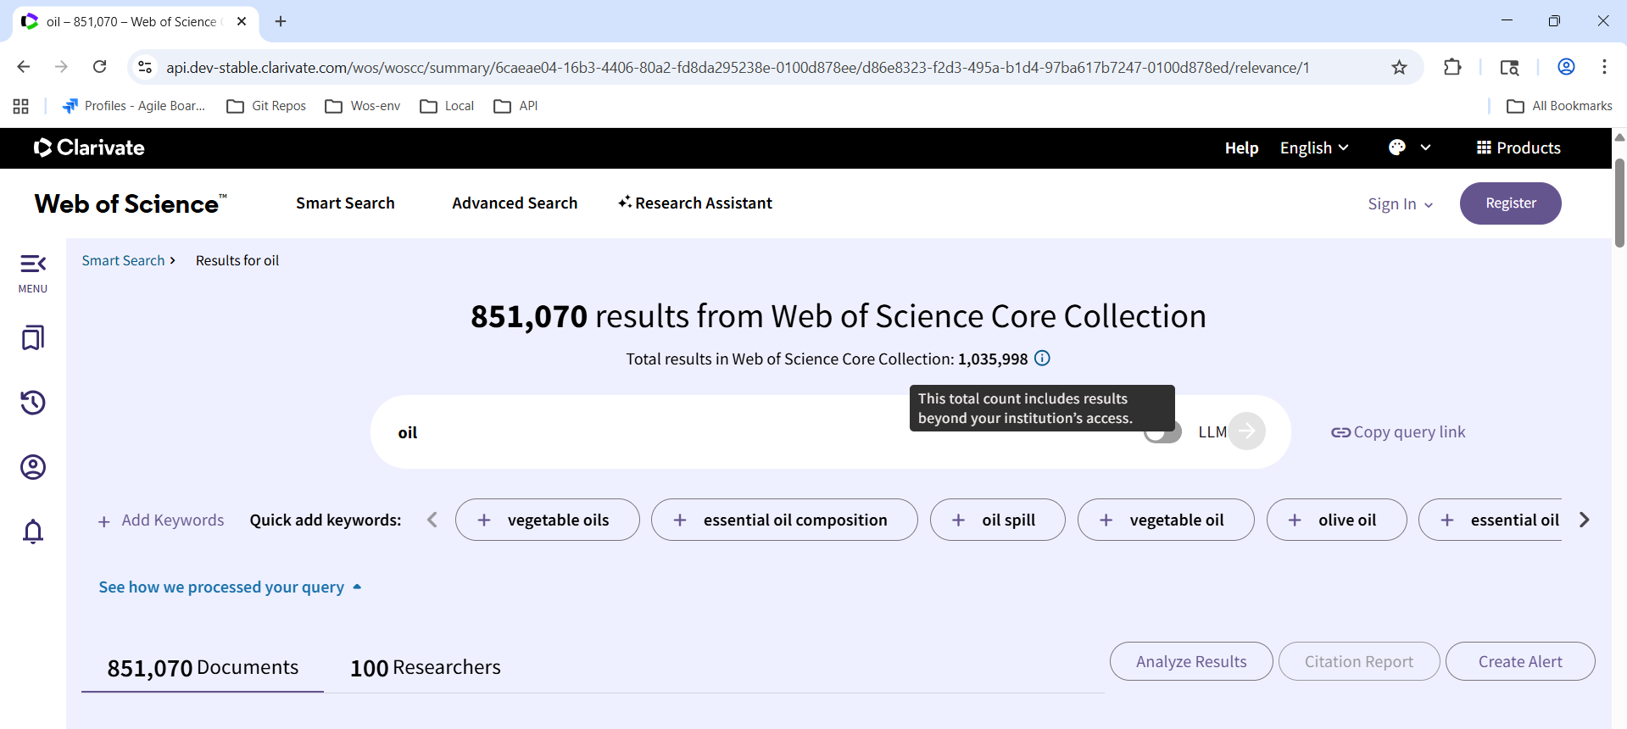
Task: Open the tab search icon in Chrome toolbar
Action: pyautogui.click(x=1509, y=67)
